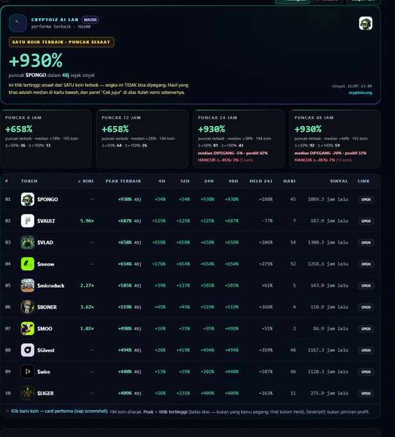Sort by HELD 24J column header
Screen dimensions: 395x437
pos(261,181)
